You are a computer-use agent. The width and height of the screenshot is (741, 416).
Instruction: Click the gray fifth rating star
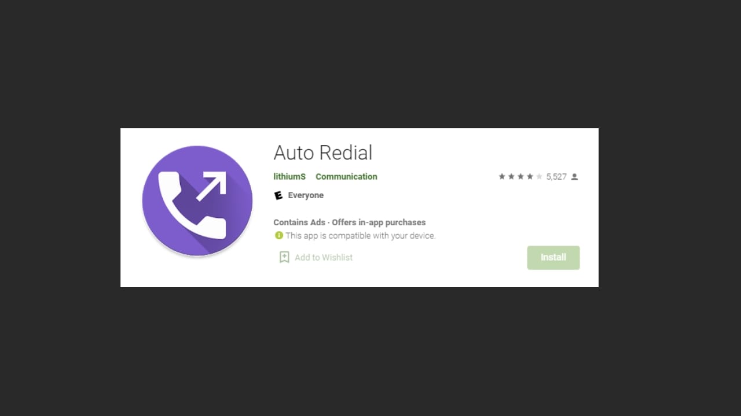[x=539, y=177]
